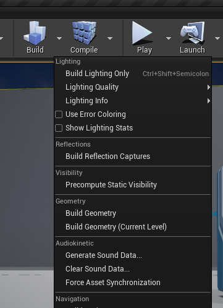Select Precompute Static Visibility
Screen dimensions: 223x308
pos(133,185)
